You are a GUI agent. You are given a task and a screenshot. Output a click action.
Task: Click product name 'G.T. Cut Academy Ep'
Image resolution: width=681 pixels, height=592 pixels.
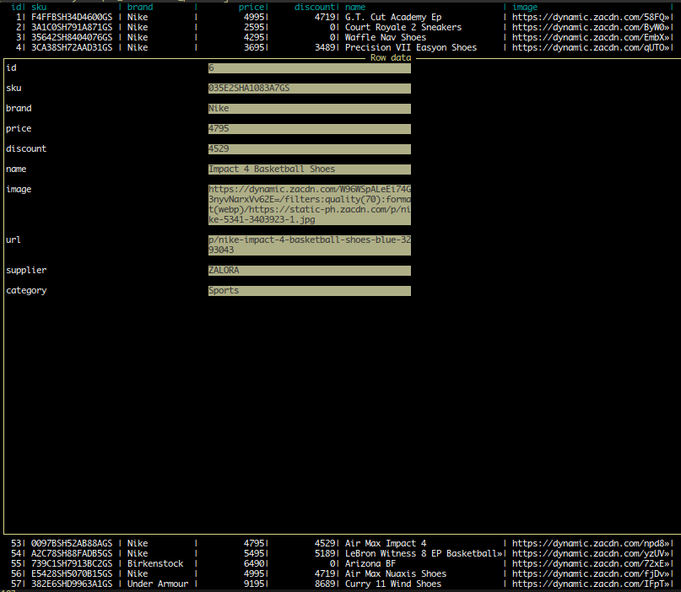[x=393, y=18]
